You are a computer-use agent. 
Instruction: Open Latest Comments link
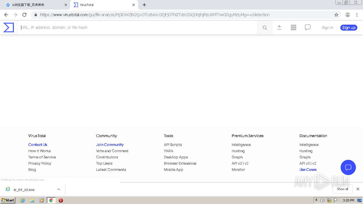(111, 169)
